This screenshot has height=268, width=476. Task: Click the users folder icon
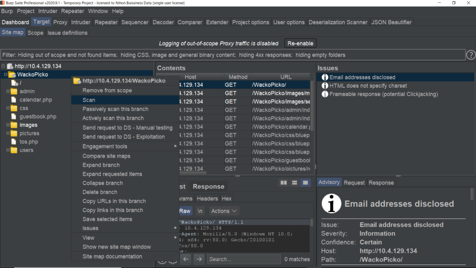point(14,150)
